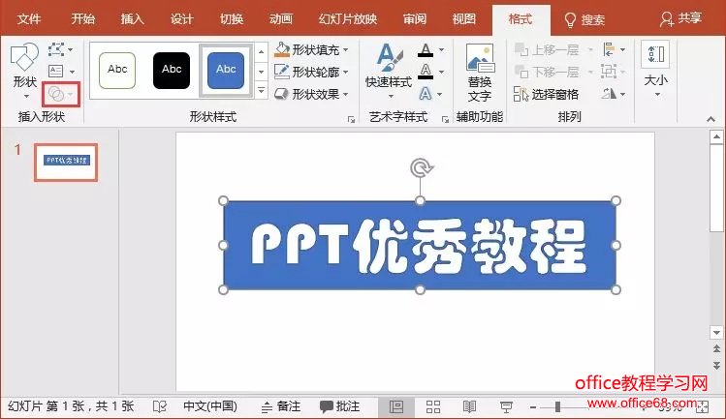Open 形状轮廓 shape outline menu
Image resolution: width=726 pixels, height=419 pixels.
(311, 72)
